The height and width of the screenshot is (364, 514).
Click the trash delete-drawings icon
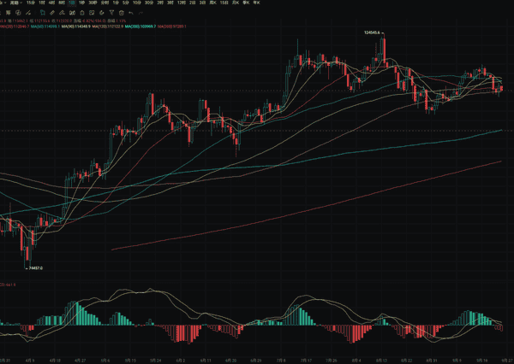click(x=122, y=12)
